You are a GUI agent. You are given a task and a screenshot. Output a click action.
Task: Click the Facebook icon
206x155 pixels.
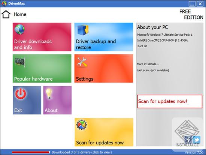click(188, 140)
